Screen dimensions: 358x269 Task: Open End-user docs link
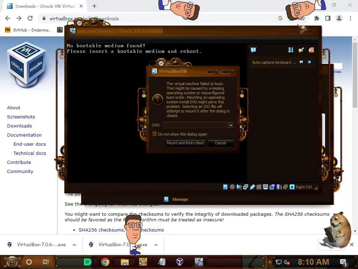pos(30,144)
